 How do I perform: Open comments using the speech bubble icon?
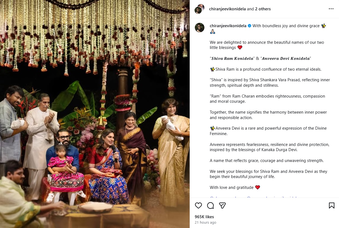(x=210, y=205)
